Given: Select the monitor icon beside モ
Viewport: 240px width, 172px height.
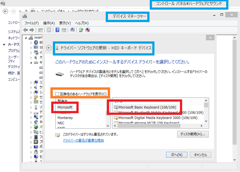Looking at the screenshot, I should click(x=36, y=157).
